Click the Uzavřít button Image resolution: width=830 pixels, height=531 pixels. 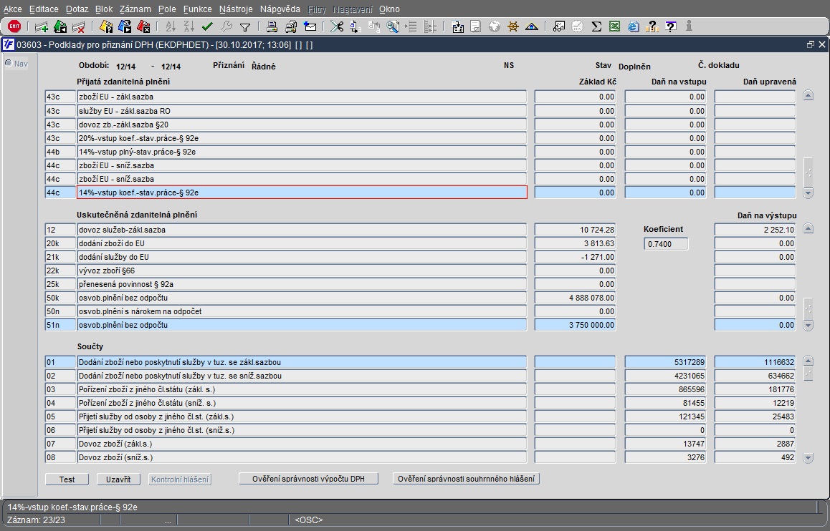[118, 479]
